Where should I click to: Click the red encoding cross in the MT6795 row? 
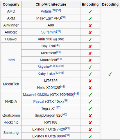90,81
